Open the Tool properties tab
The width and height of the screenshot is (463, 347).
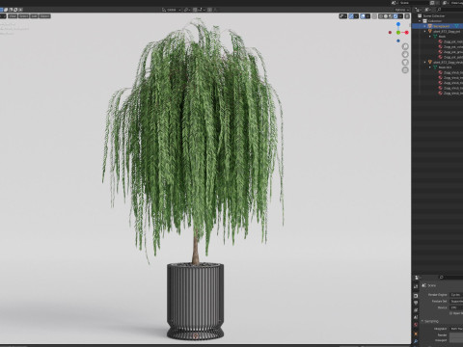pos(416,286)
